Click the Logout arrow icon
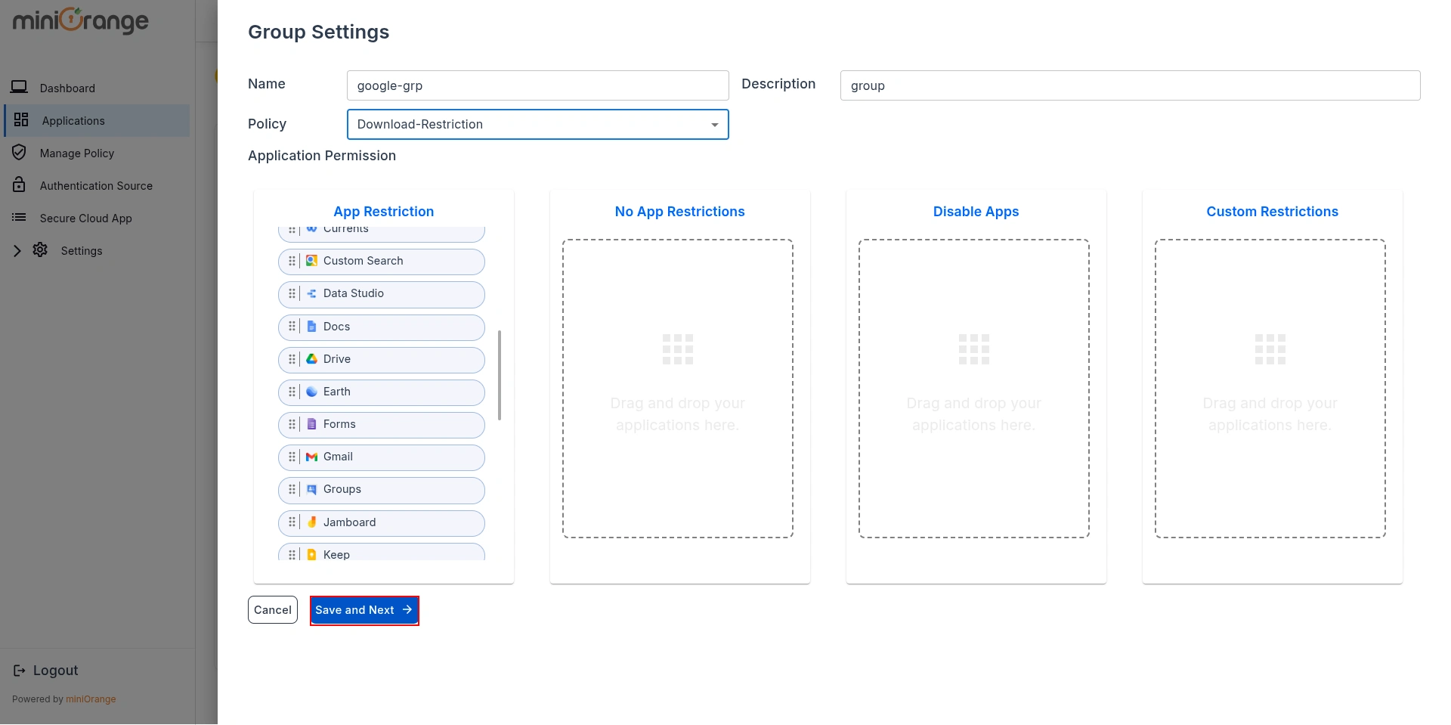This screenshot has height=725, width=1451. tap(20, 671)
